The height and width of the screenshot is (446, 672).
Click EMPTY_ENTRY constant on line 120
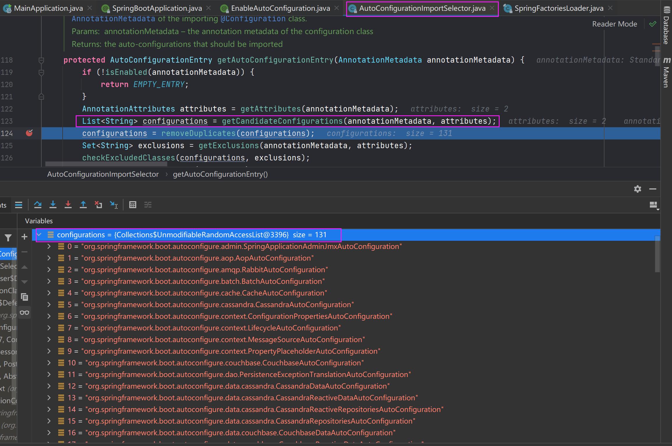(x=159, y=84)
